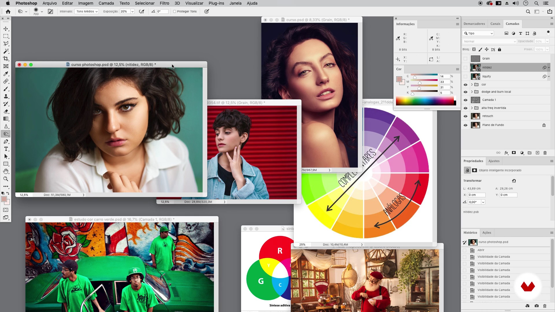
Task: Switch to the Canais tab
Action: pyautogui.click(x=495, y=24)
